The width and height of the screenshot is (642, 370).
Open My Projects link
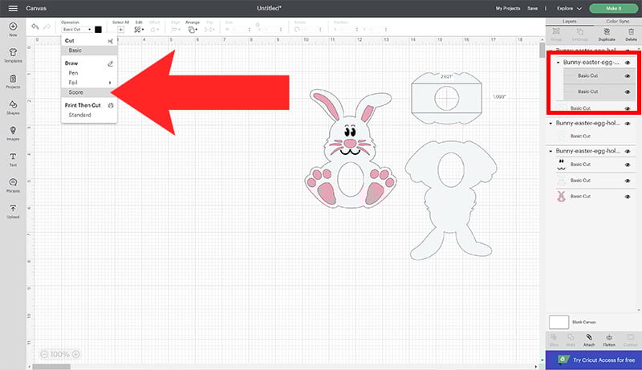pos(508,8)
